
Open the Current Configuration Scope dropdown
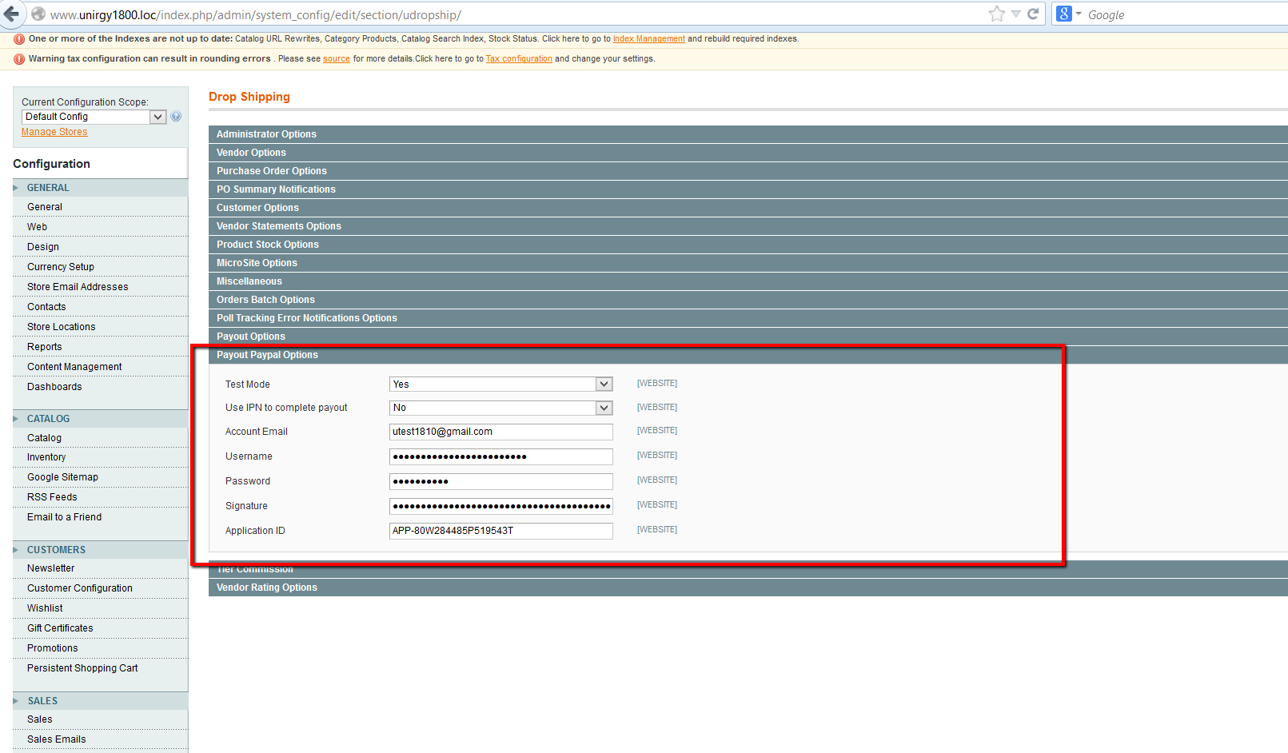coord(94,117)
